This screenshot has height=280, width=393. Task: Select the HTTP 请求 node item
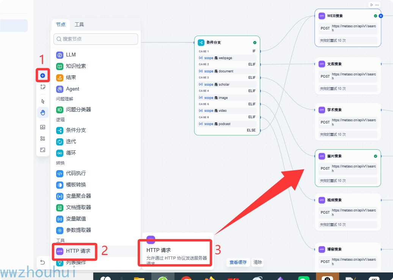96,251
